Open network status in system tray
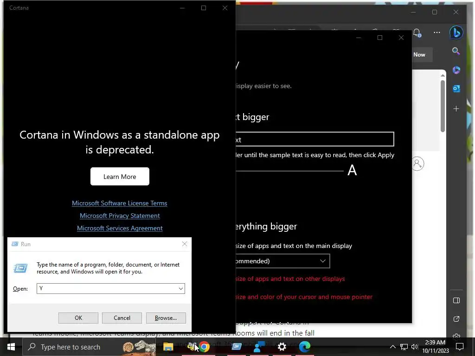475x356 pixels. tap(404, 347)
